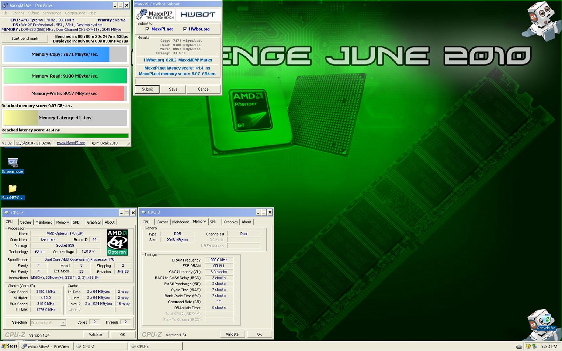Click the HWbot.org 628.2 MaxxMEM² Marks text
The height and width of the screenshot is (351, 562).
point(178,60)
